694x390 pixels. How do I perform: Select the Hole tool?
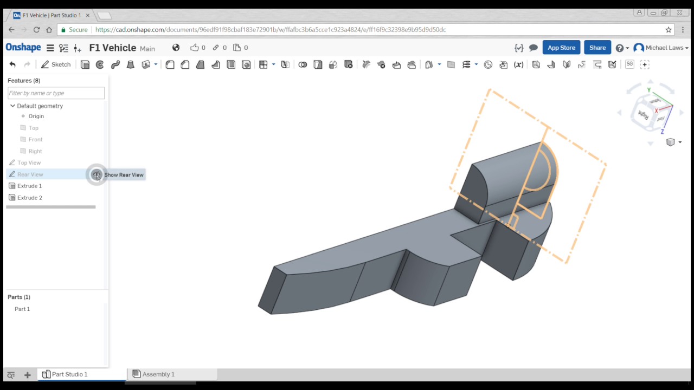pos(246,64)
